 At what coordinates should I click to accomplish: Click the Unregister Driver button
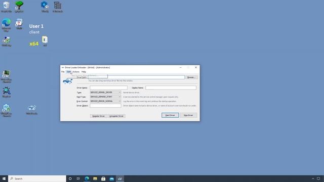pos(116,116)
